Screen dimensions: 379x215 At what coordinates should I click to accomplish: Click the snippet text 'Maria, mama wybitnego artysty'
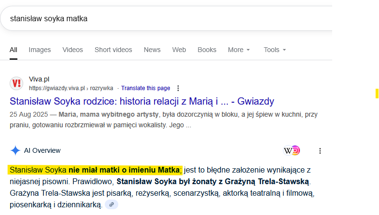click(x=109, y=114)
